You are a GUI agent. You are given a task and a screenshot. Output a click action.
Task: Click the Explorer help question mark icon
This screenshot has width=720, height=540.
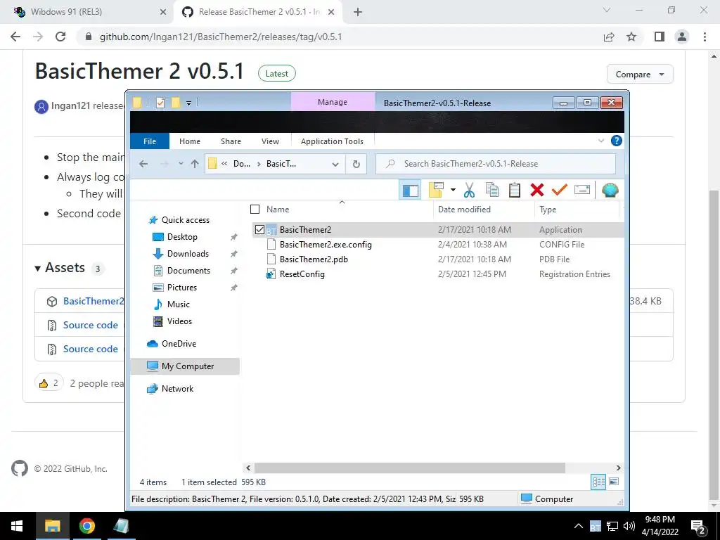(616, 141)
